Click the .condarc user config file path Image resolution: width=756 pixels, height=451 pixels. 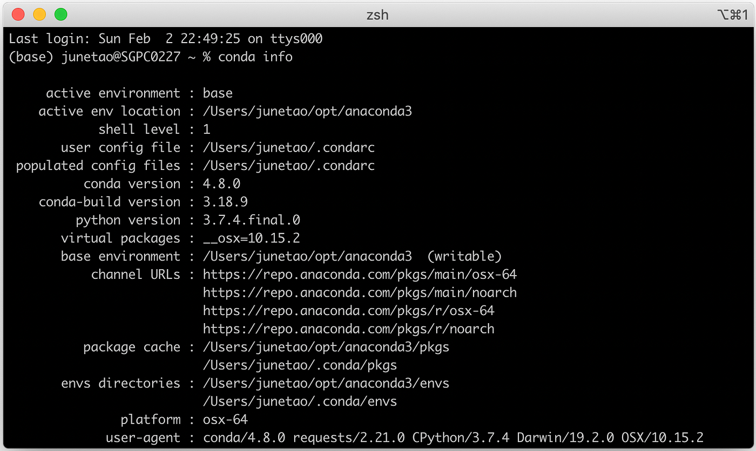(289, 147)
